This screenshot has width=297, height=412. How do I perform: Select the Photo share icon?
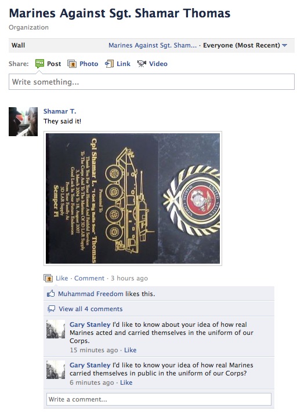(x=72, y=64)
